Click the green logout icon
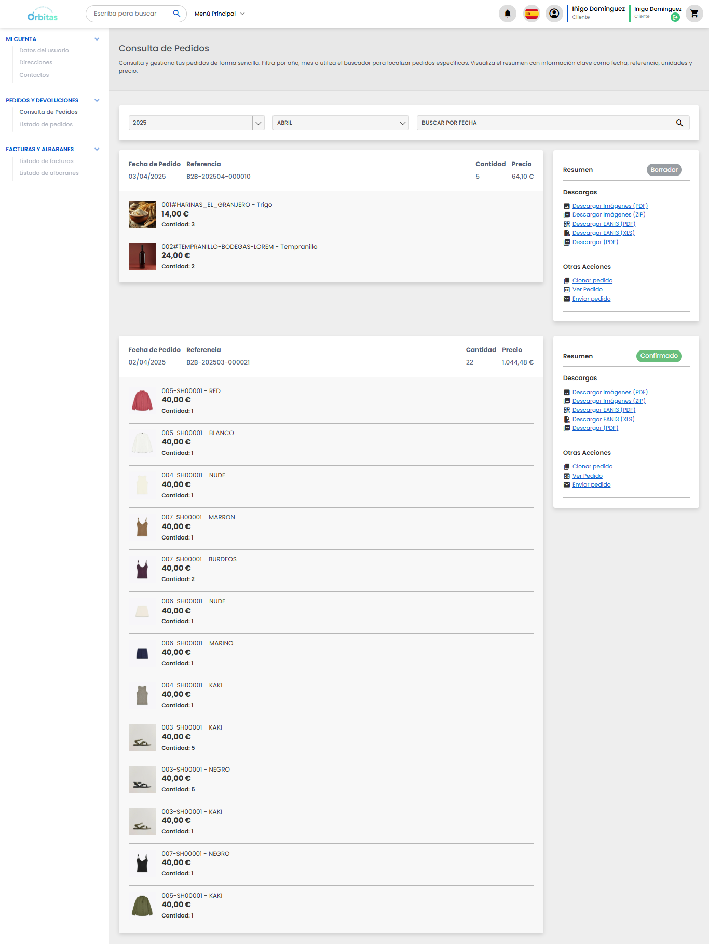Viewport: 709px width, 944px height. coord(675,18)
